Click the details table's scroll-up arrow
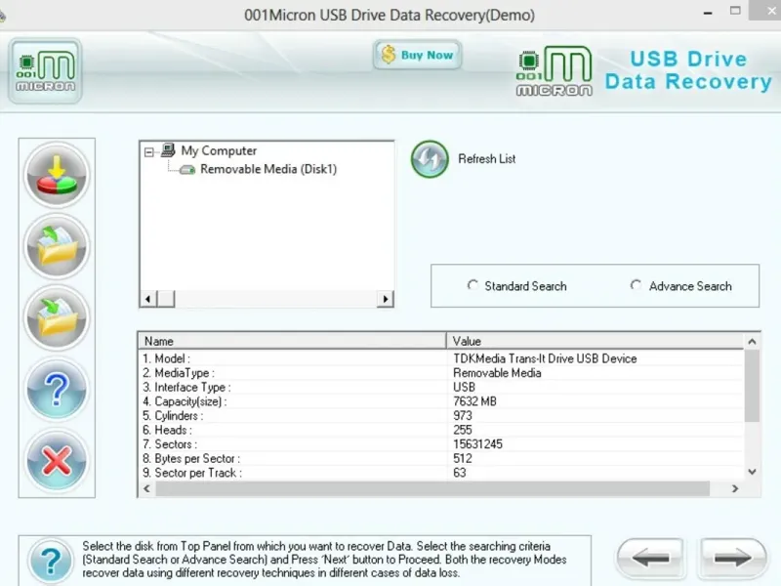The width and height of the screenshot is (781, 586). pyautogui.click(x=752, y=341)
